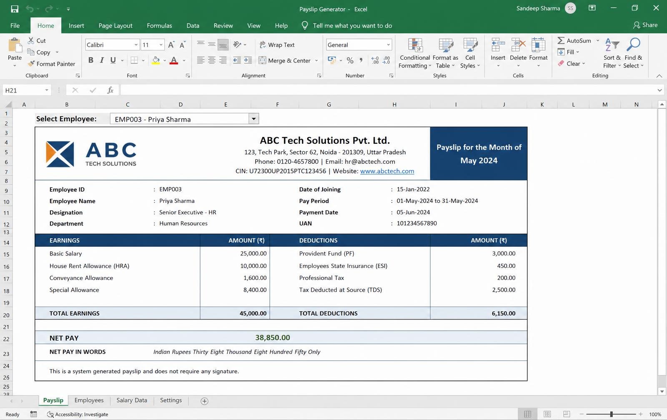Open the font size dropdown
Screen dimensions: 667x420
point(160,45)
